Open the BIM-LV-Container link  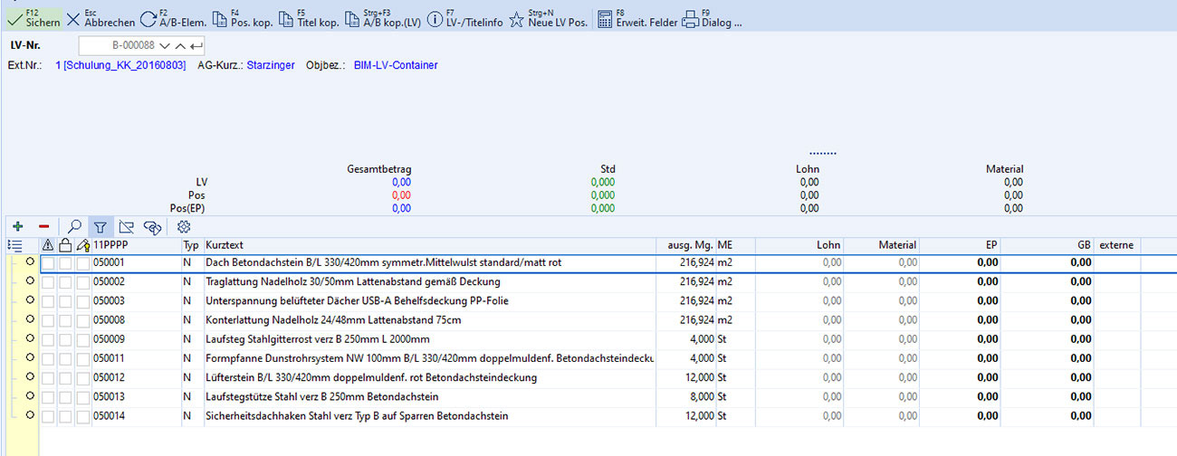click(396, 66)
